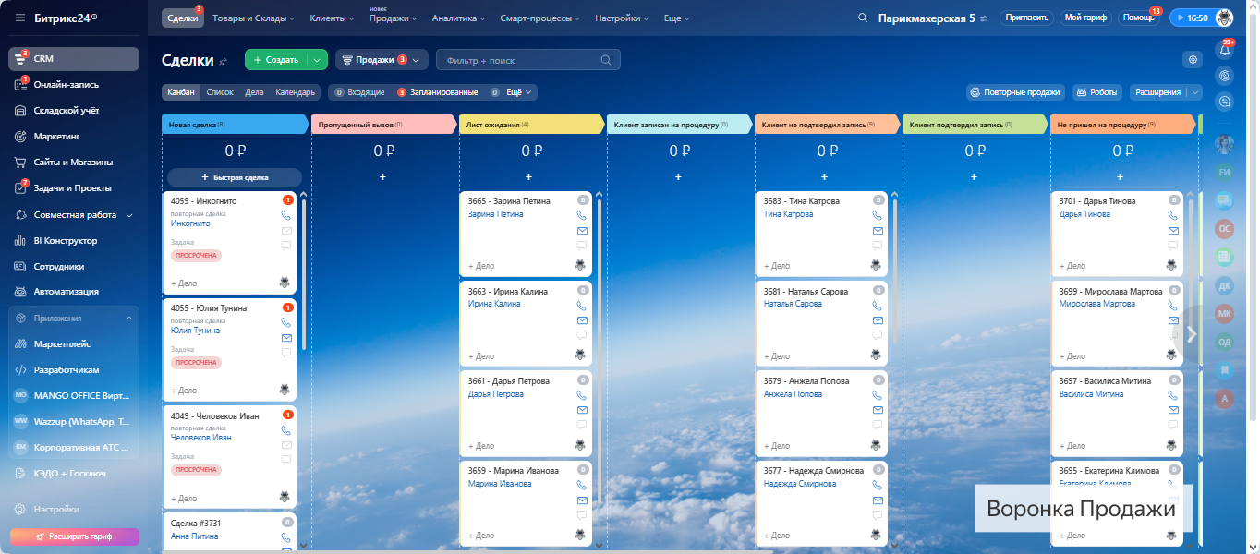Click the chat icon on Дарья Петрова card
The width and height of the screenshot is (1260, 554).
coord(582,425)
